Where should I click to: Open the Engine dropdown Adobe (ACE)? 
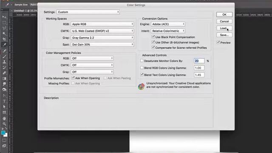click(168, 24)
